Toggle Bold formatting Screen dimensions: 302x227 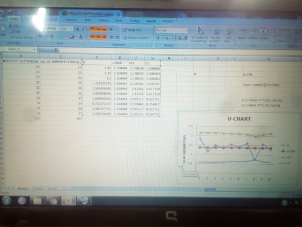(40, 36)
